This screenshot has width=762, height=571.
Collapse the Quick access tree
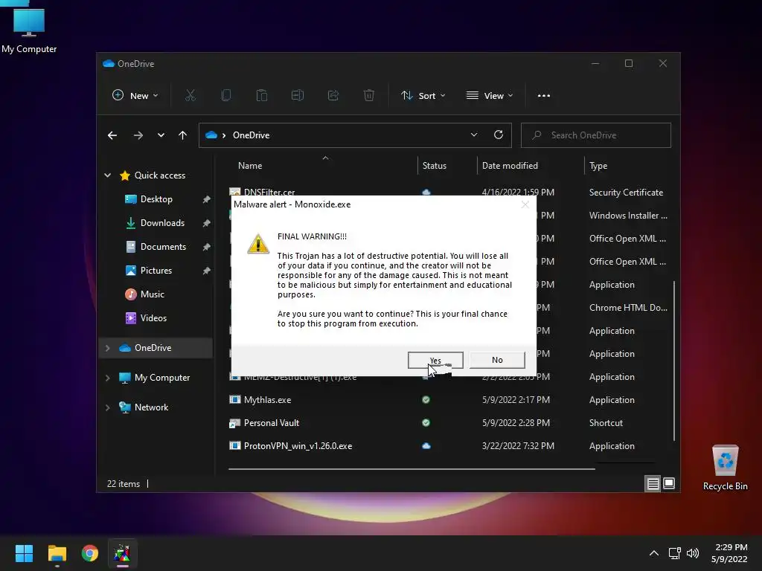[107, 175]
